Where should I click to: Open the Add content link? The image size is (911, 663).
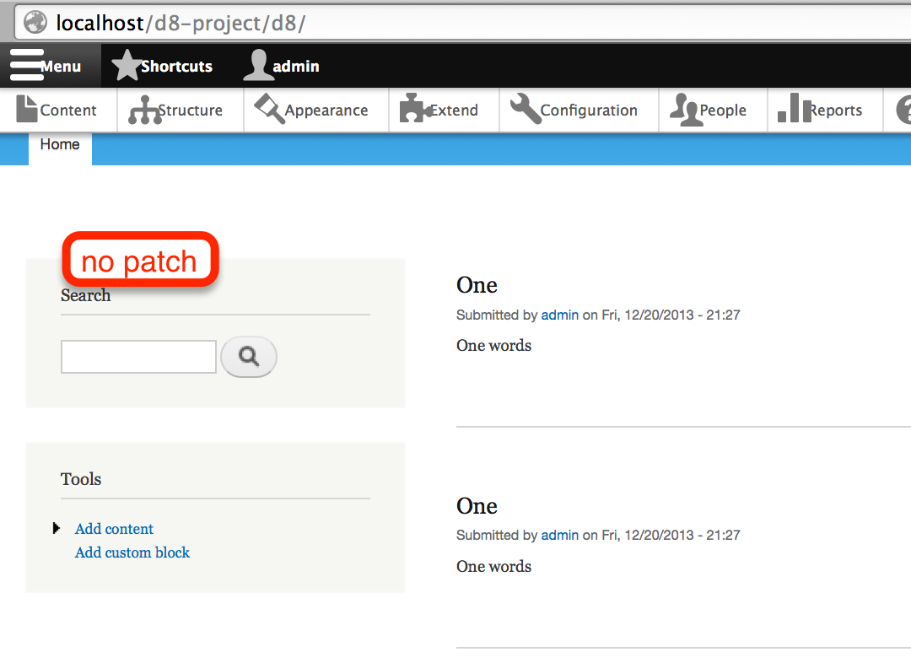tap(114, 529)
